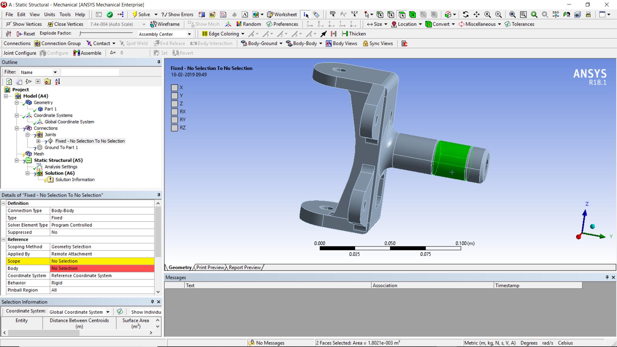617x347 pixels.
Task: Select the Pan view tool
Action: coord(477,14)
